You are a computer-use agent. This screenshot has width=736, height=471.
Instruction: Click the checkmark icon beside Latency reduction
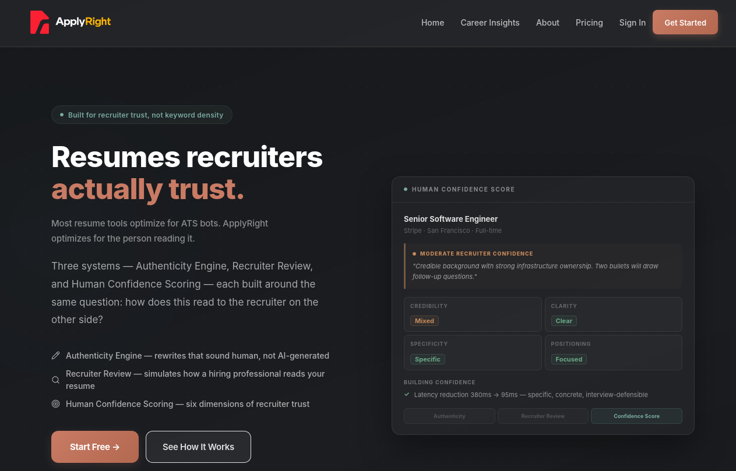pyautogui.click(x=407, y=394)
